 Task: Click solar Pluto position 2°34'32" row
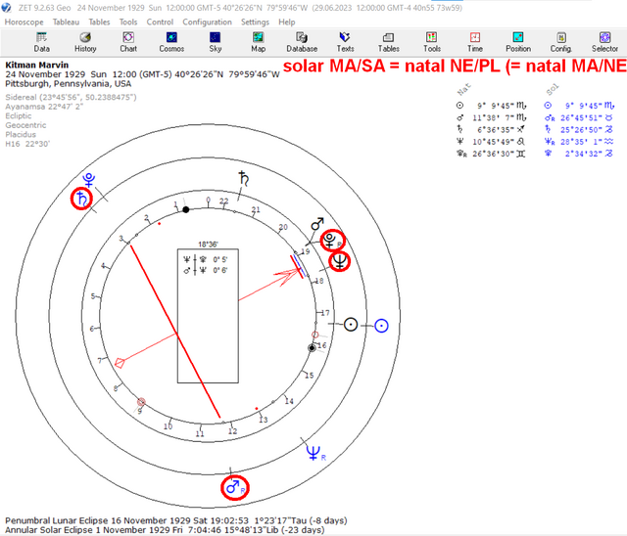click(579, 154)
